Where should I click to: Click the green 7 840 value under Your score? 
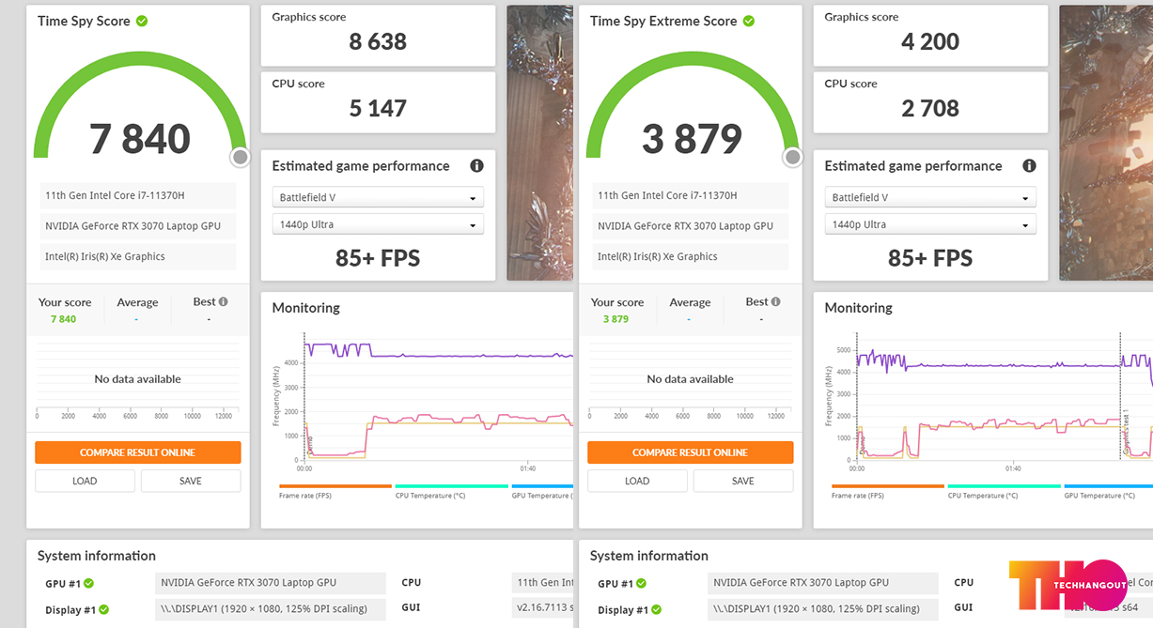coord(63,319)
